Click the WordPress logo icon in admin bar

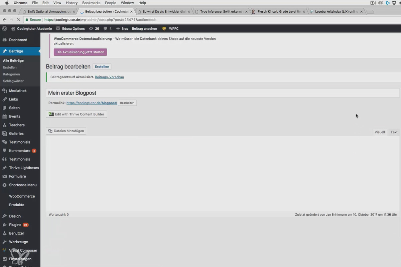tap(4, 29)
